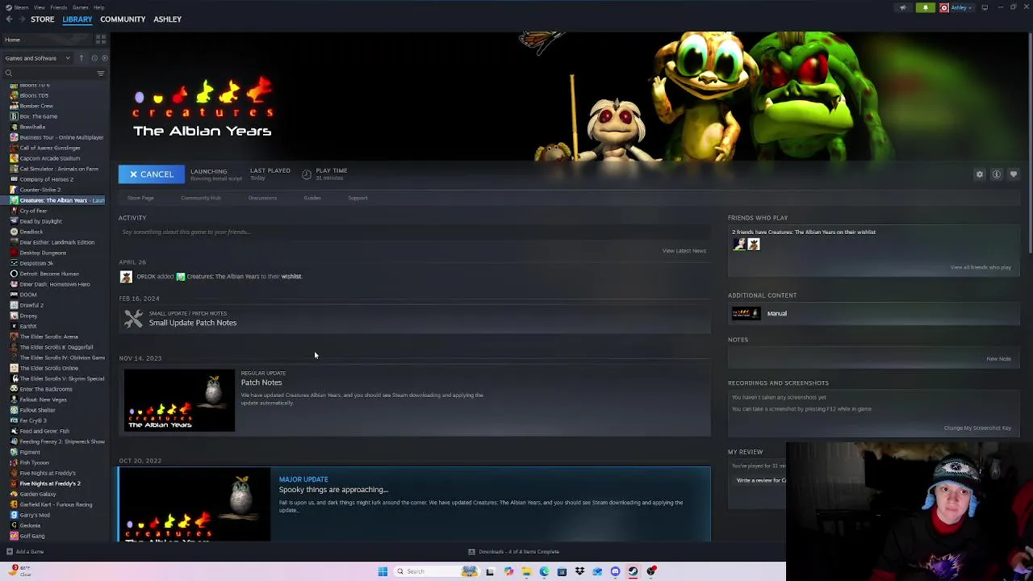Open the Guides link
Screen dimensions: 1033x581
coord(312,198)
